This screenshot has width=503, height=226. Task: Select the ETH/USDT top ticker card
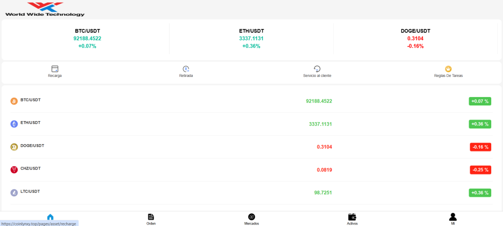click(x=251, y=39)
